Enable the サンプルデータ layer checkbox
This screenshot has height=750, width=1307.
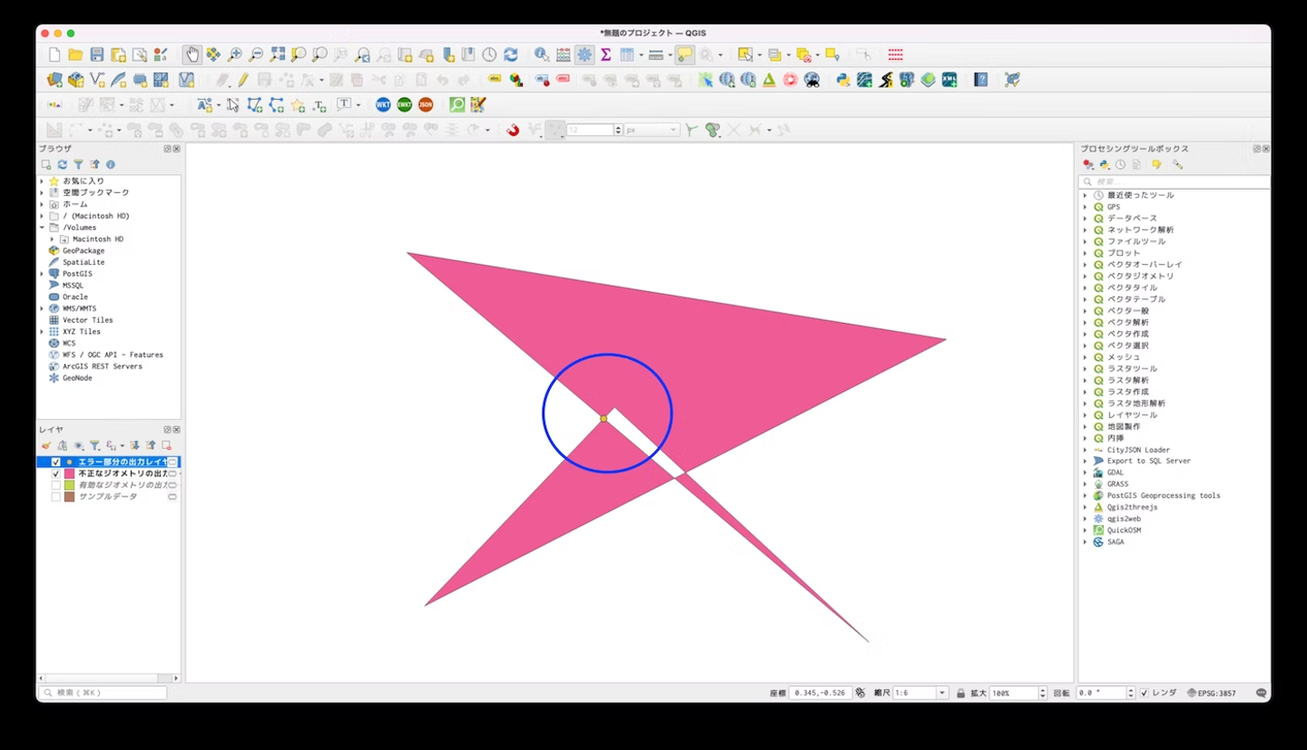[x=56, y=497]
